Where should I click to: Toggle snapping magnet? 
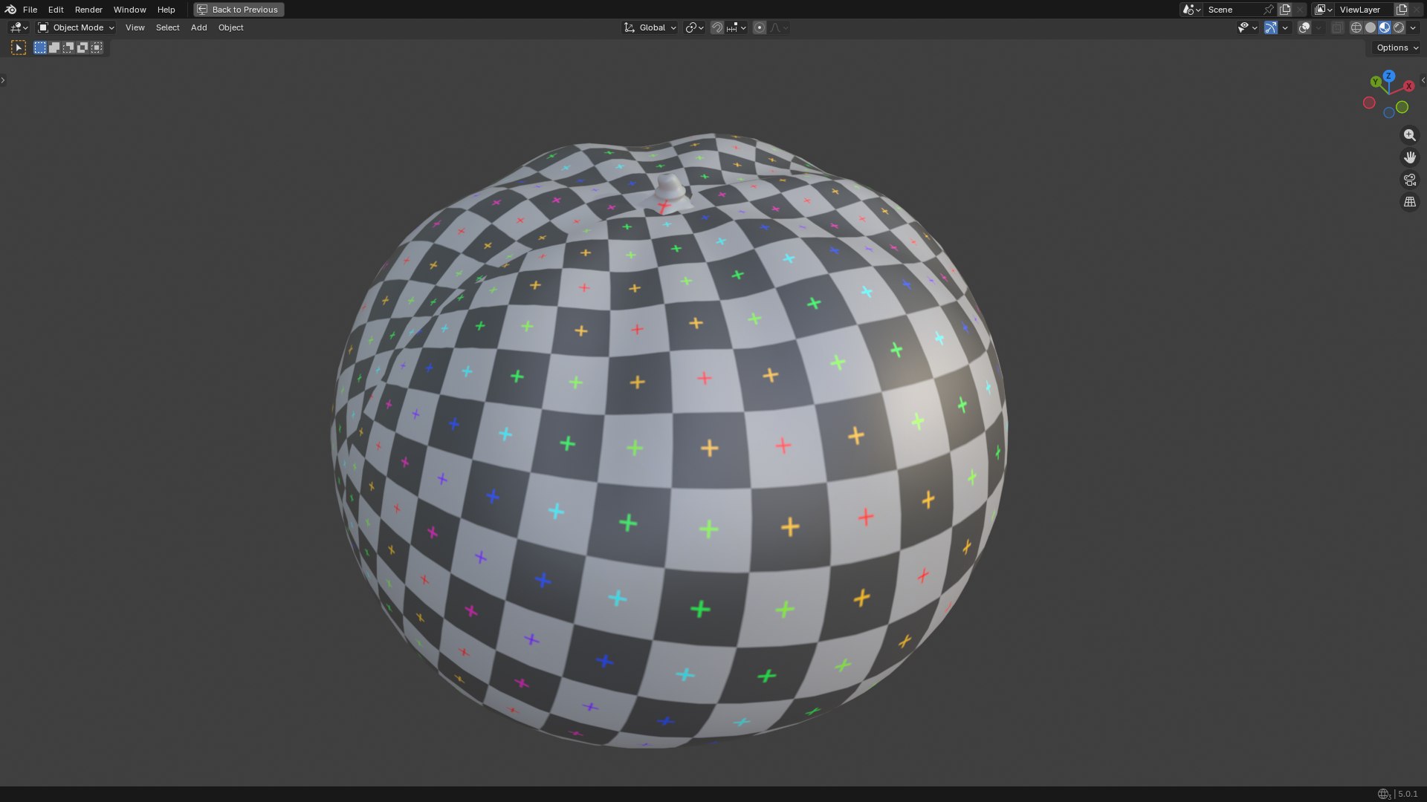click(716, 27)
